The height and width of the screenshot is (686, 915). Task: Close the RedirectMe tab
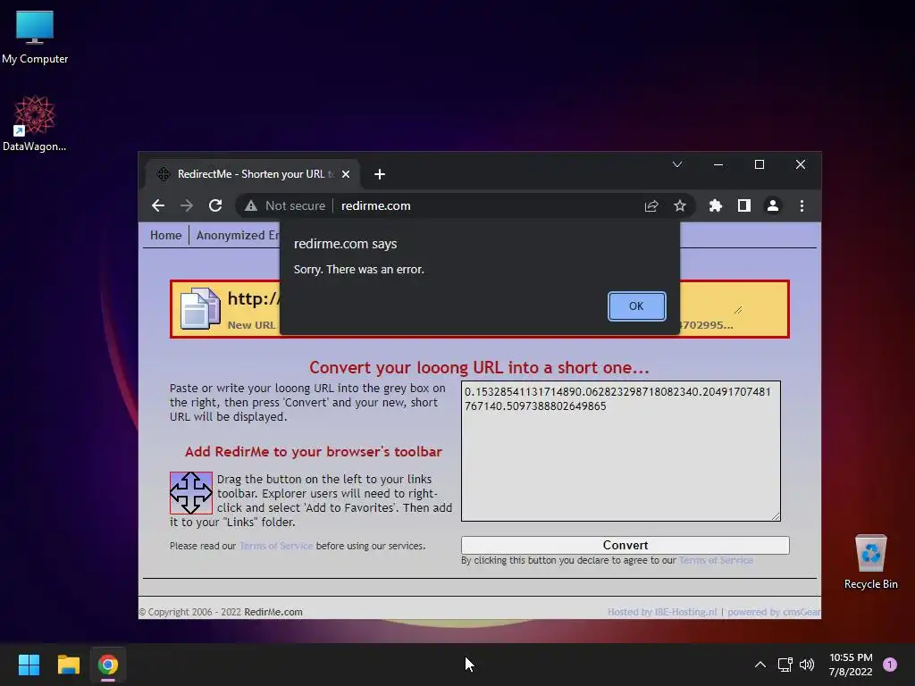[346, 174]
